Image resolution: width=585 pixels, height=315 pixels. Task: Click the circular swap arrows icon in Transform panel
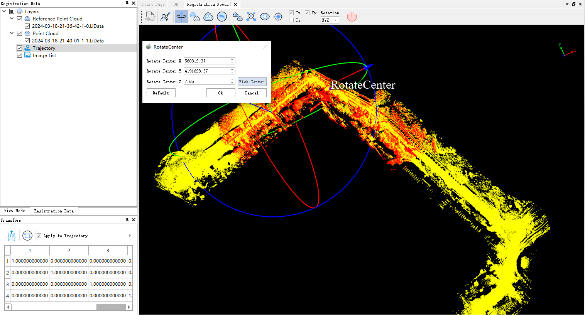[x=27, y=236]
